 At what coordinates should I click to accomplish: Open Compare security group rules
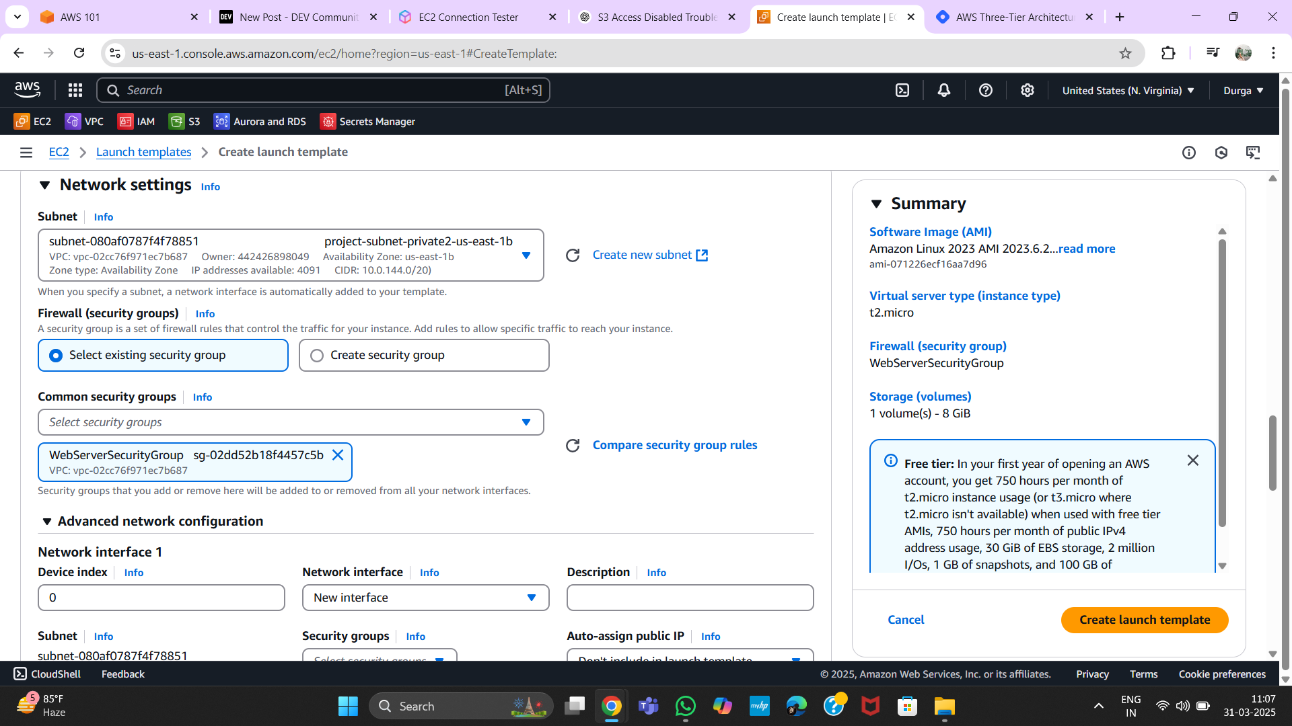[x=675, y=446]
